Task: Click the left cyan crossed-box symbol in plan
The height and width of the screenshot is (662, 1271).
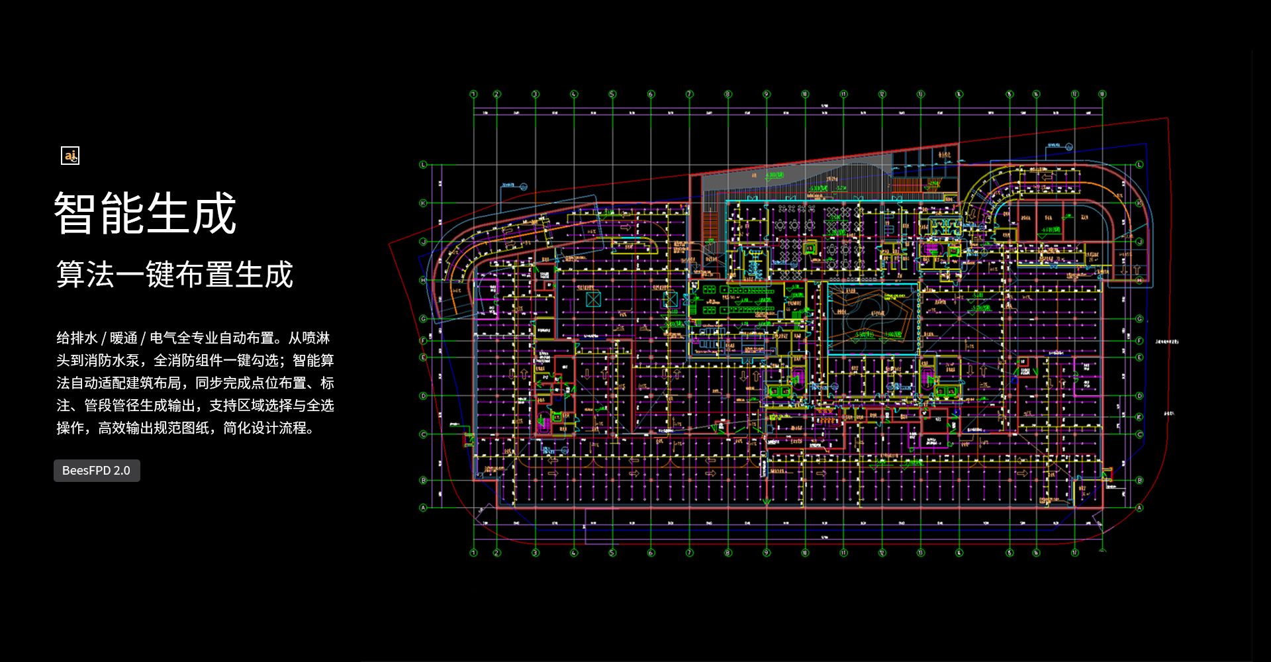Action: point(593,299)
